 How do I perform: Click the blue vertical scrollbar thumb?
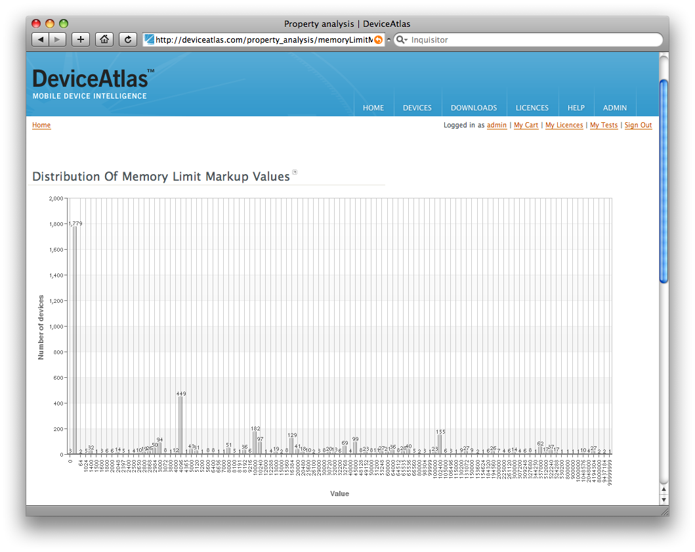(x=663, y=181)
